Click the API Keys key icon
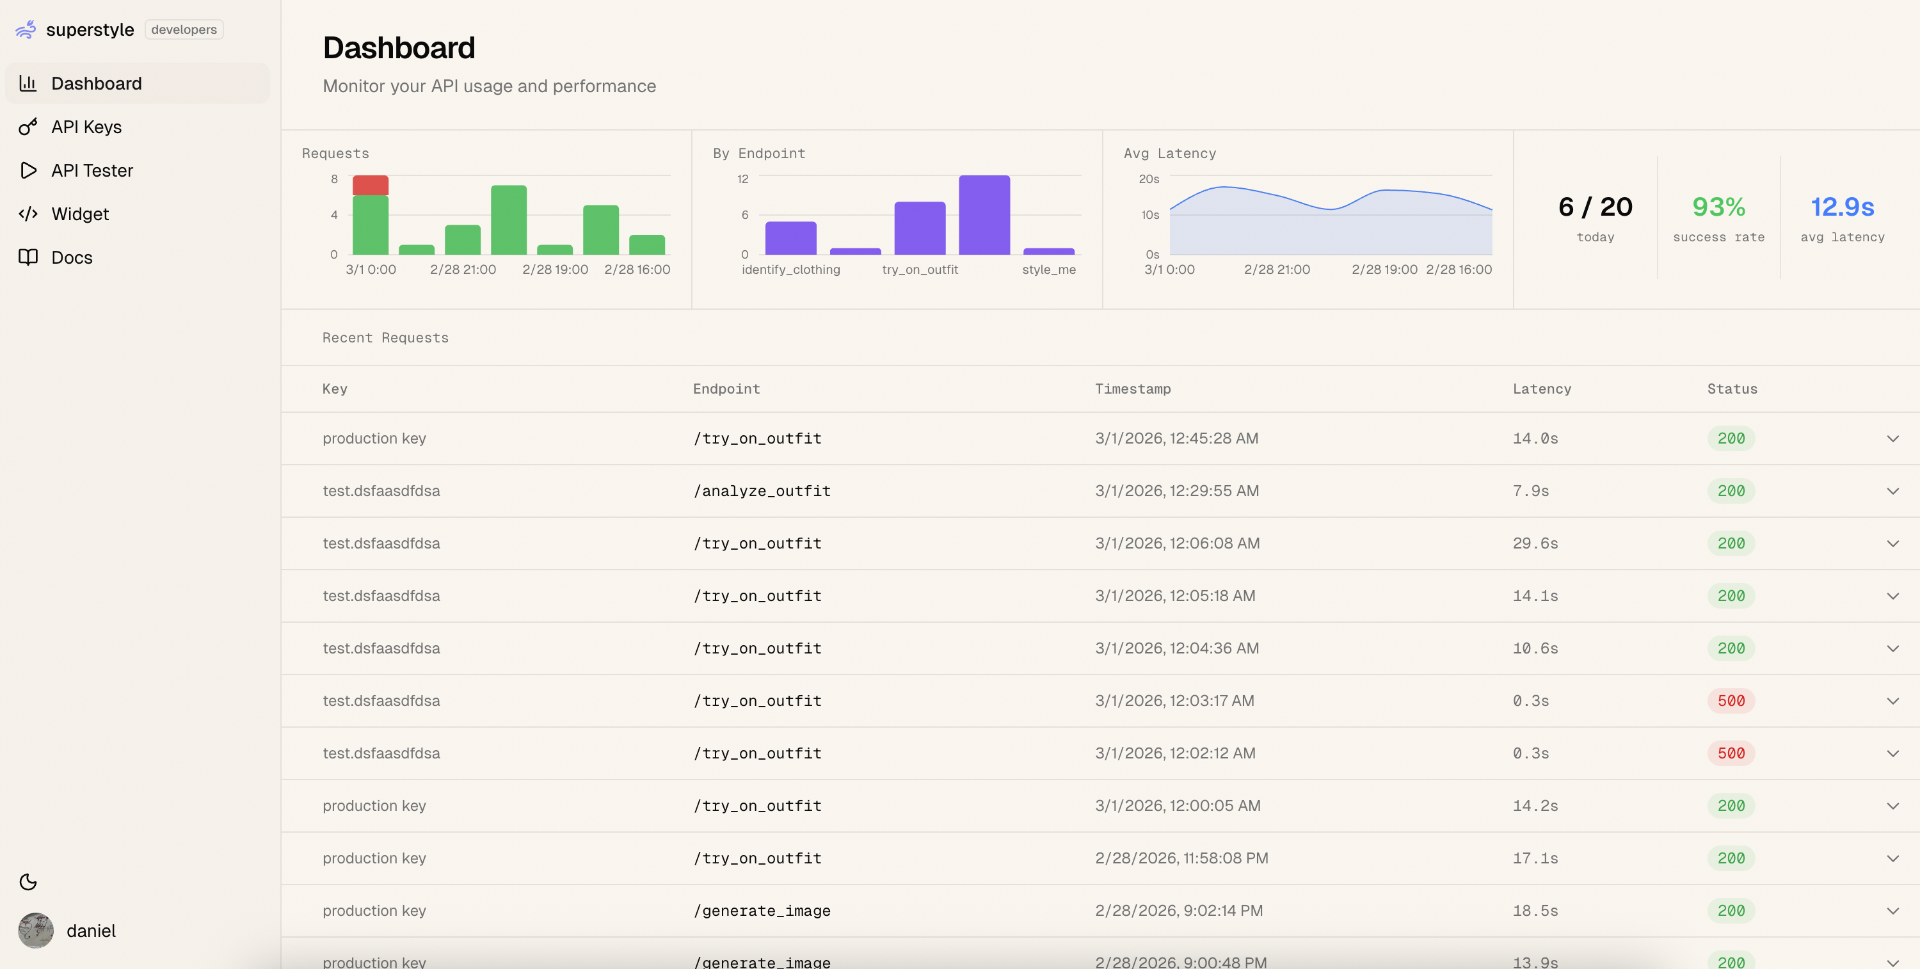This screenshot has height=969, width=1920. [x=28, y=127]
